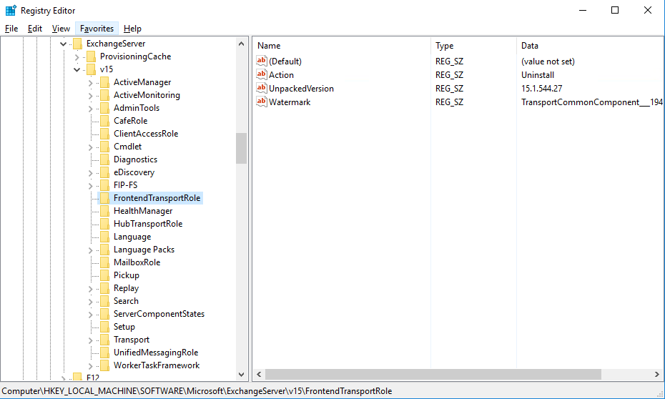Click the v15 folder icon
Screen dimensions: 665x399
tap(91, 69)
